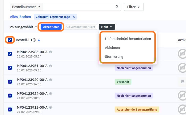
Task: Click the help icon next to Bestell-ID
Action: pos(34,40)
